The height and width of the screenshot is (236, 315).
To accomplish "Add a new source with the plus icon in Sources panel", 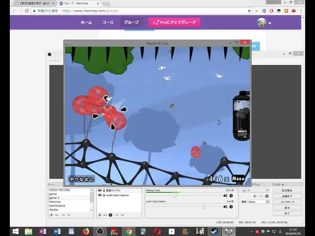I will tap(99, 215).
